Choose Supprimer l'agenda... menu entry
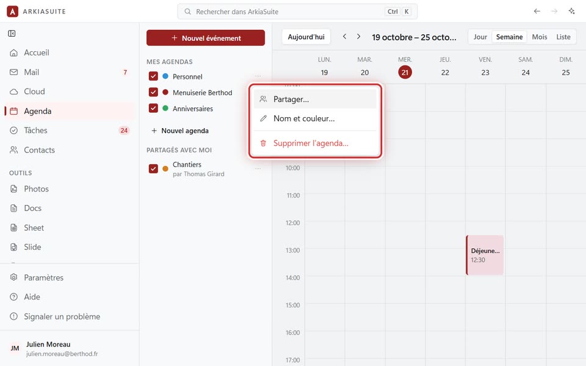Screen dimensions: 586x366 point(315,143)
